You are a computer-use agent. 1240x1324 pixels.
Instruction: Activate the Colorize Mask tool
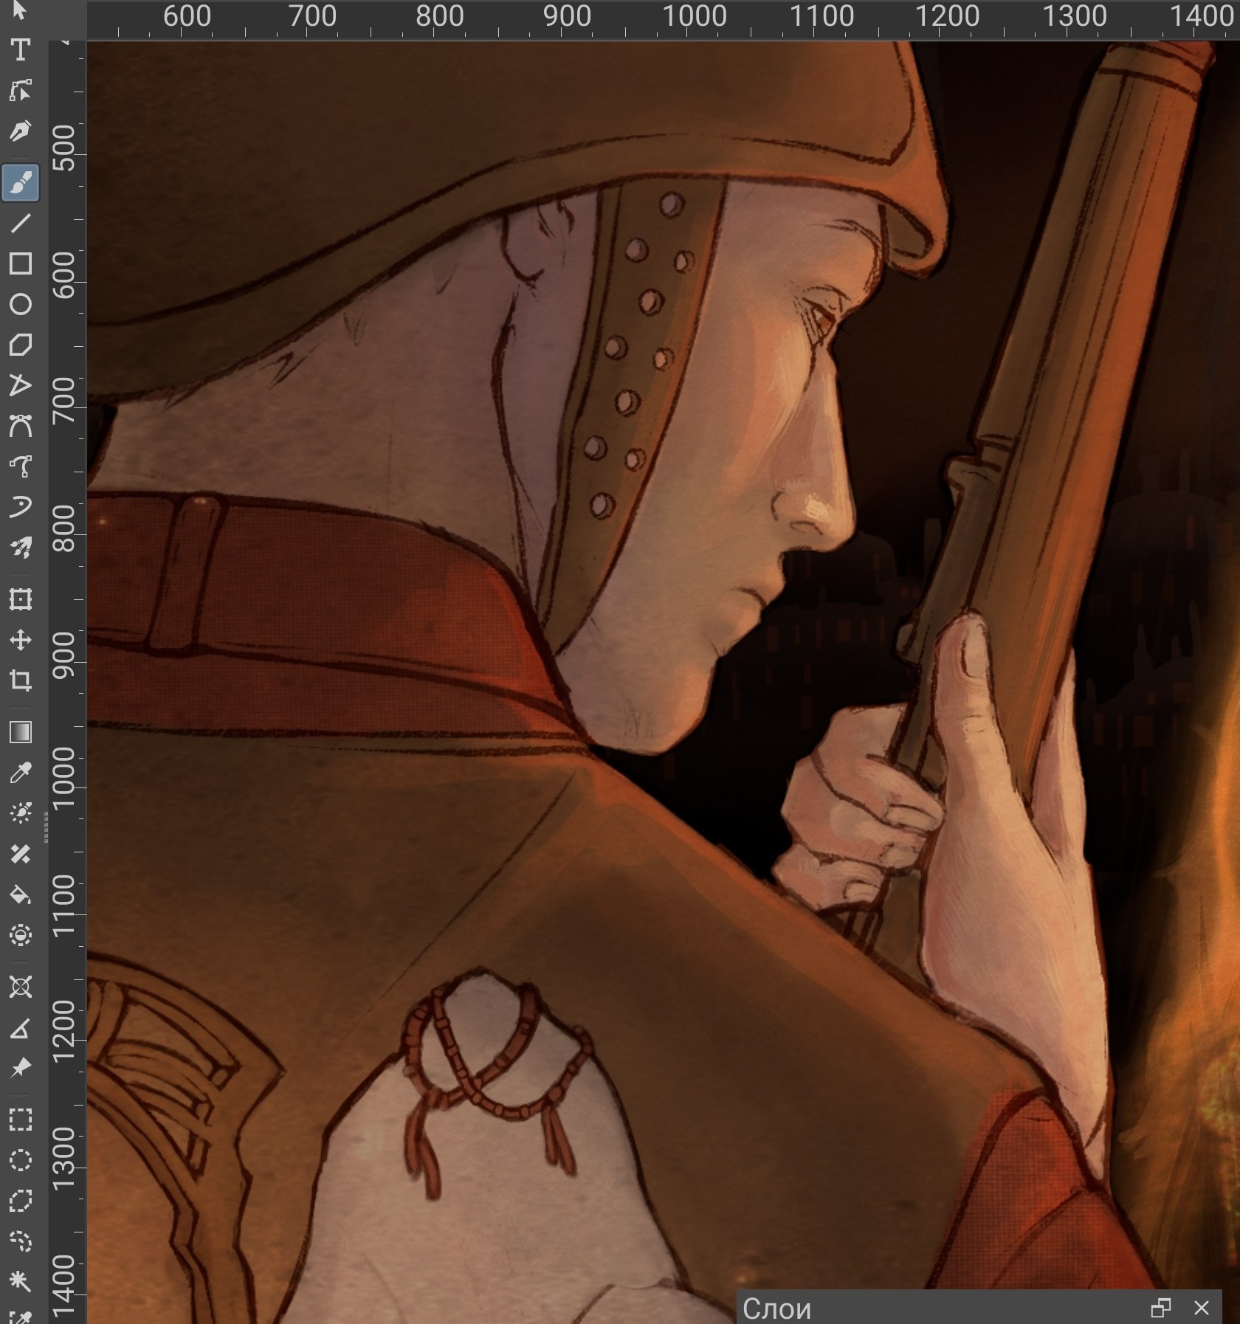click(20, 813)
